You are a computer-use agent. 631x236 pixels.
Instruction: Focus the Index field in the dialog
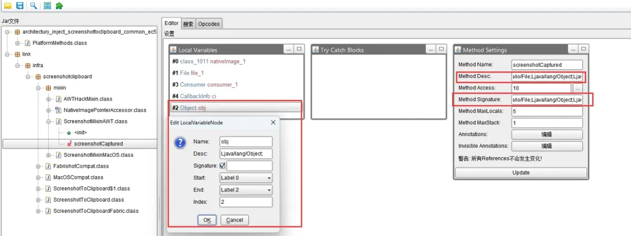[x=246, y=202]
